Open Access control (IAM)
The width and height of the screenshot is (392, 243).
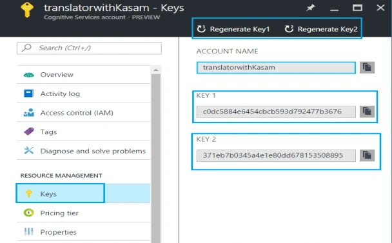tap(83, 113)
